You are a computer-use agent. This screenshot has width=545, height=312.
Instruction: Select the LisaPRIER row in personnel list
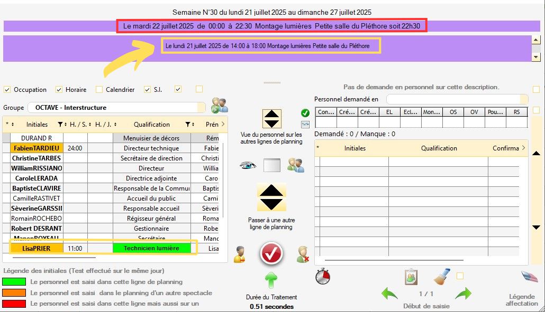[x=37, y=248]
